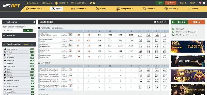Enable the One-click bet checkbox

tap(155, 22)
